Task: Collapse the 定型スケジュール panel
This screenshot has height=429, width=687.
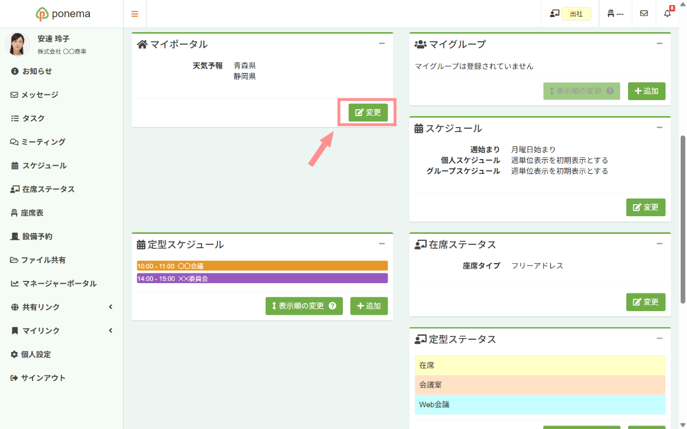Action: (382, 244)
